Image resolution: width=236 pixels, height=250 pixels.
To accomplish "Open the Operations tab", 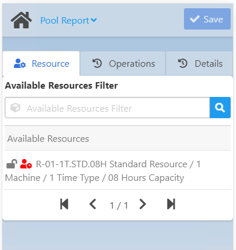I will pos(123,64).
